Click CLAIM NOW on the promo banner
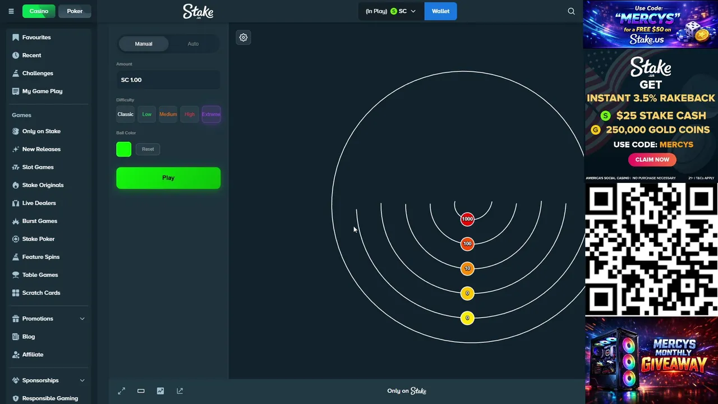The height and width of the screenshot is (404, 718). [652, 159]
